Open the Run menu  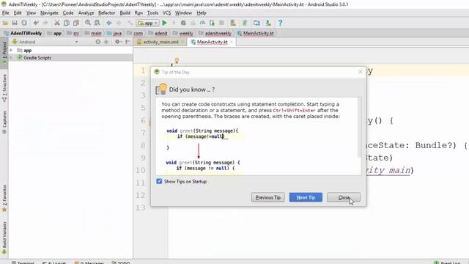(139, 13)
